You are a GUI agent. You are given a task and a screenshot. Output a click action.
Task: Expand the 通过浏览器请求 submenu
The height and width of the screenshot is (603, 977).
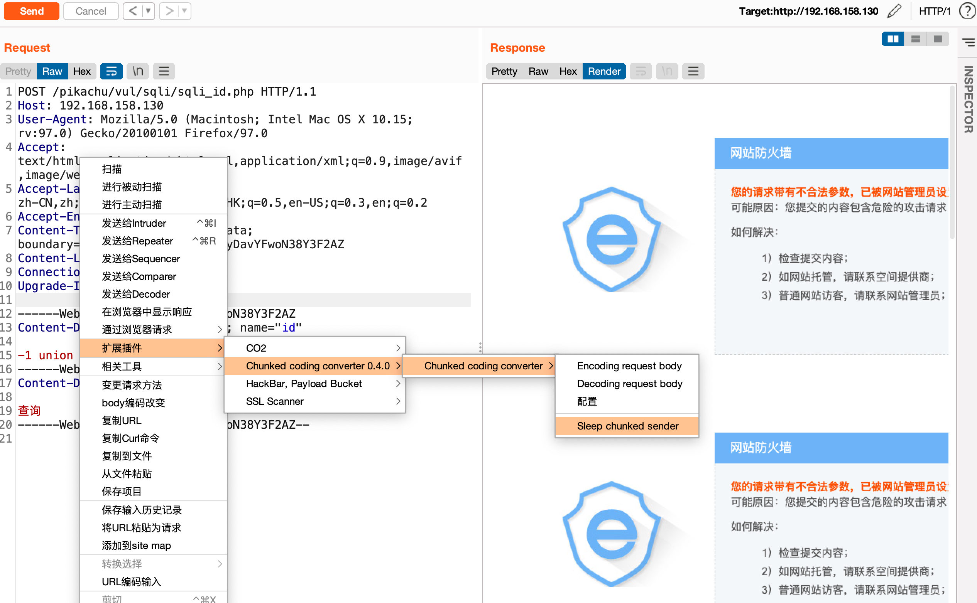coord(154,330)
